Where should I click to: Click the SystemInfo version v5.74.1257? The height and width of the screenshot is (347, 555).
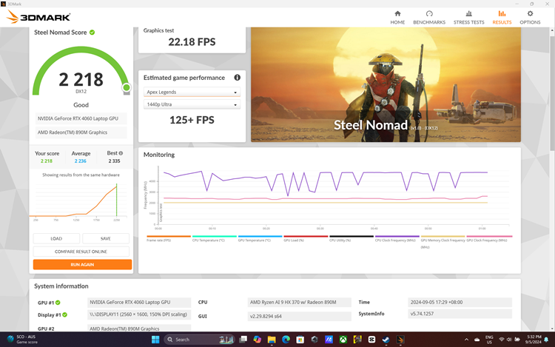[460, 314]
